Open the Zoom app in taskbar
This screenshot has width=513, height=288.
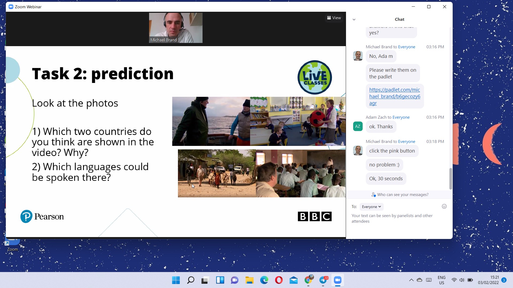click(337, 280)
